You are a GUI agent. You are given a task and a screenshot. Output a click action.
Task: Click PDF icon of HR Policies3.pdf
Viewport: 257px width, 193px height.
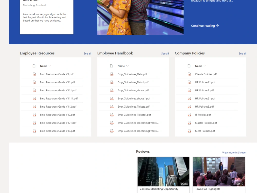pyautogui.click(x=189, y=107)
